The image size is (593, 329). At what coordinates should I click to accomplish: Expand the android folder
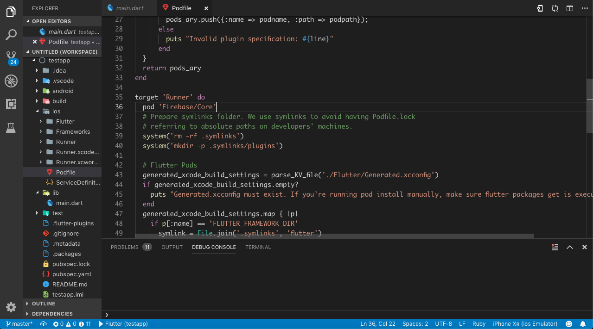coord(62,91)
